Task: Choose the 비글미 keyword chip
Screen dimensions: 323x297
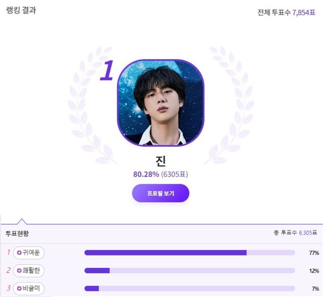Action: click(x=29, y=289)
